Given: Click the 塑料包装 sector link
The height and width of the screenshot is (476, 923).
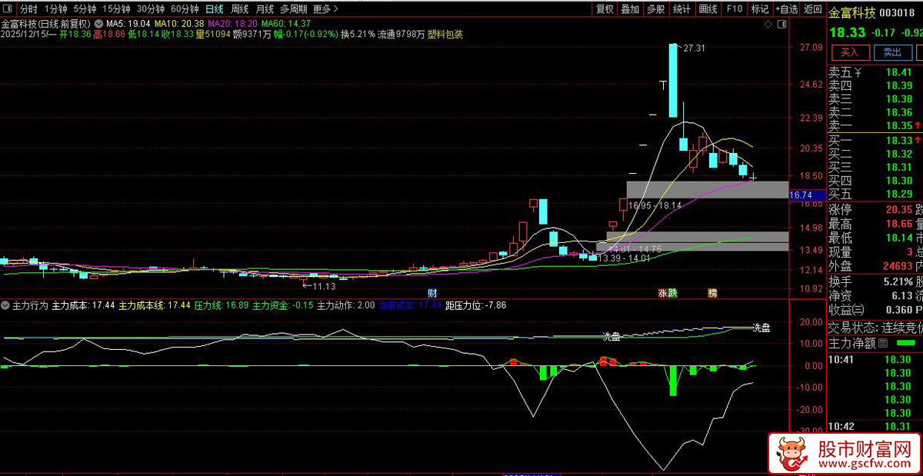Looking at the screenshot, I should 445,34.
